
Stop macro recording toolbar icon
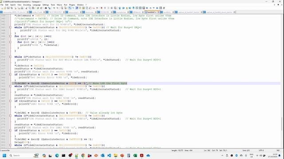click(x=105, y=8)
